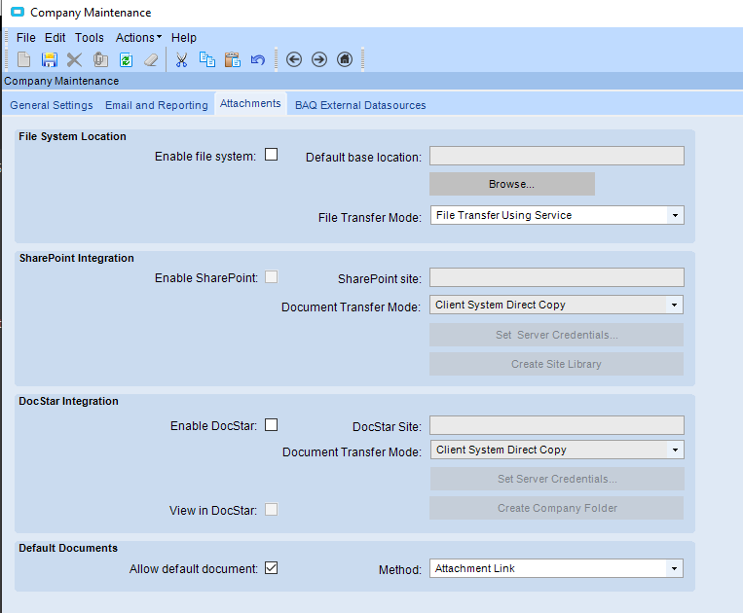Clear the form with eraser icon
Image resolution: width=743 pixels, height=613 pixels.
click(151, 59)
